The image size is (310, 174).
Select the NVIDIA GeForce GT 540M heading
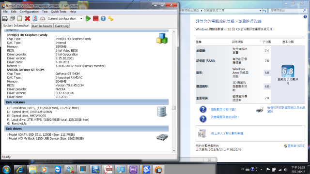point(26,70)
